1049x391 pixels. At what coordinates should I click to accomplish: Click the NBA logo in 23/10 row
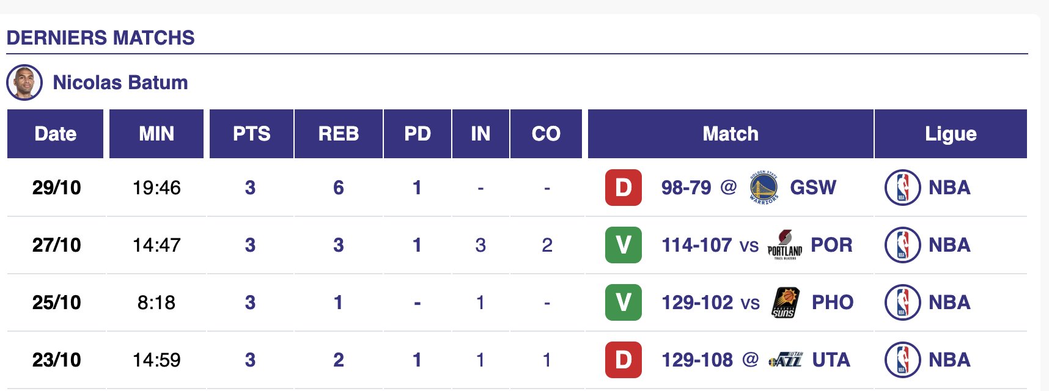coord(902,360)
